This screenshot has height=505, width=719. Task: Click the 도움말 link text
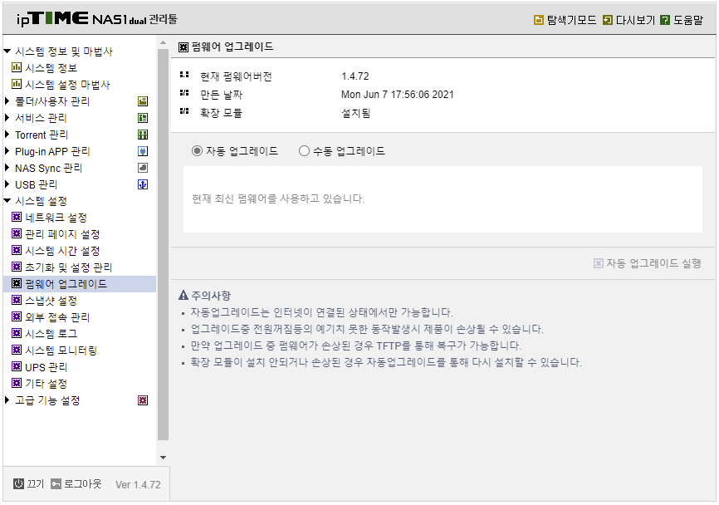tap(687, 20)
